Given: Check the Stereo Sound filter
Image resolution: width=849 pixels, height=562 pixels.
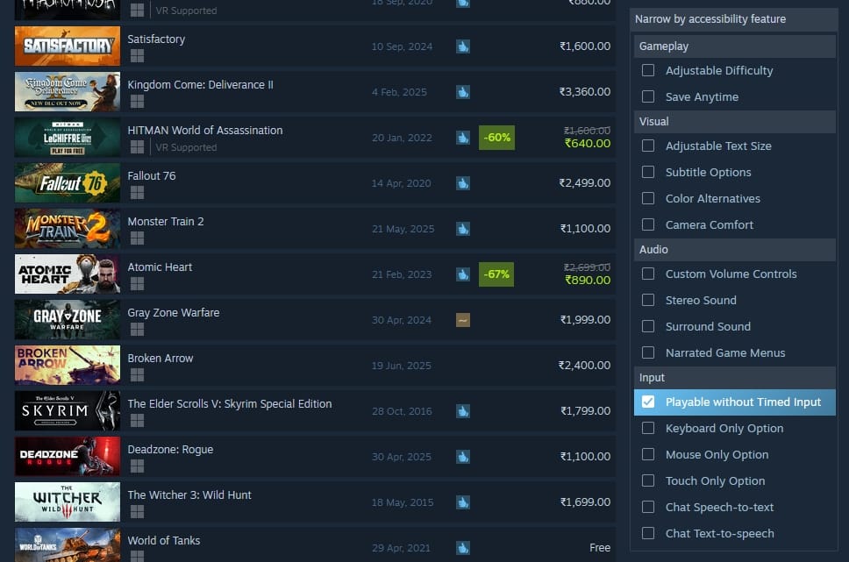Looking at the screenshot, I should pyautogui.click(x=648, y=300).
